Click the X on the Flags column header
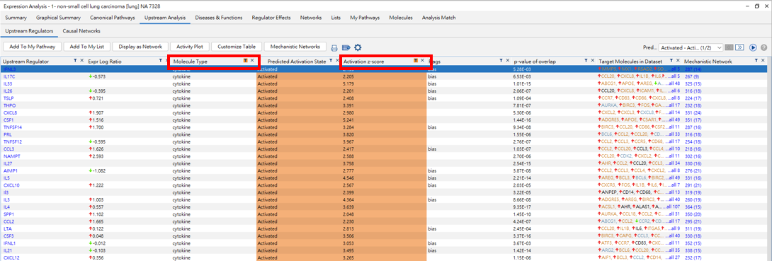772x261 pixels. tap(508, 60)
